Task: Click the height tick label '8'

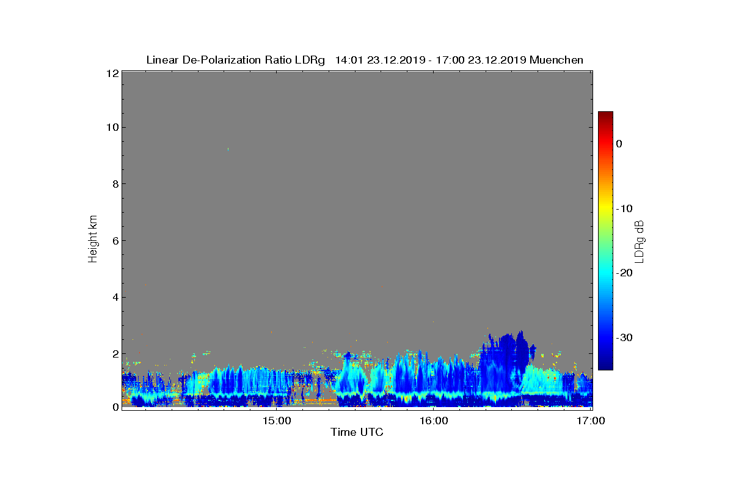Action: (x=115, y=184)
